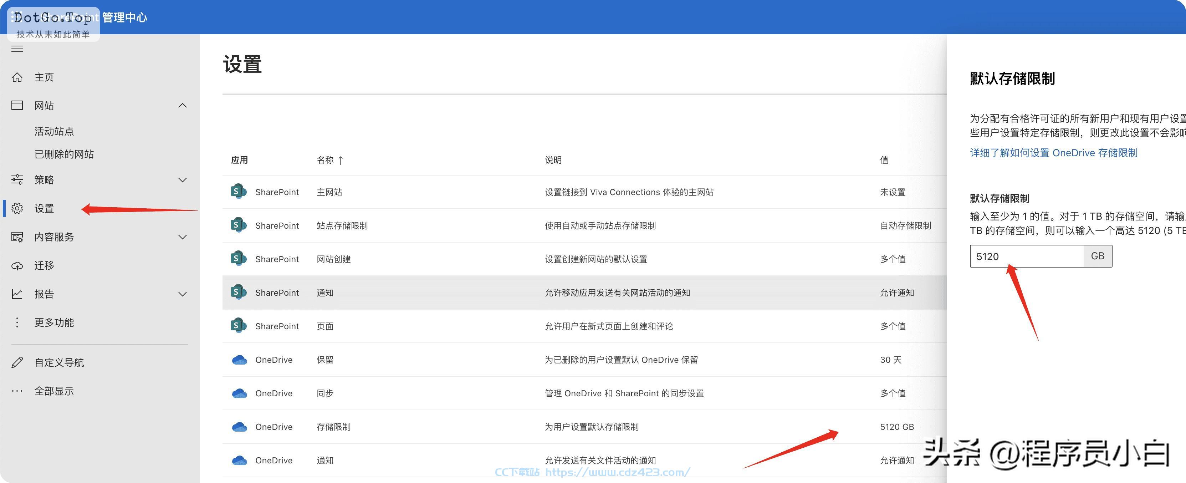The height and width of the screenshot is (483, 1186).
Task: Click description 允许移动应用发送有关网站活动的通知
Action: pyautogui.click(x=617, y=293)
